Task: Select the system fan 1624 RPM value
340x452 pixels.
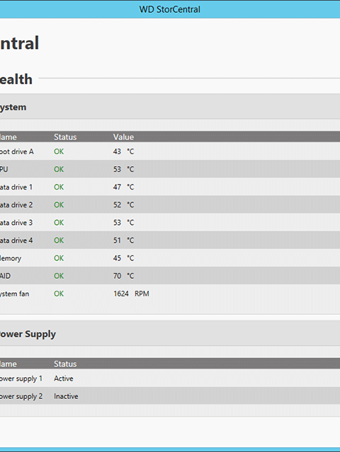Action: (x=131, y=294)
